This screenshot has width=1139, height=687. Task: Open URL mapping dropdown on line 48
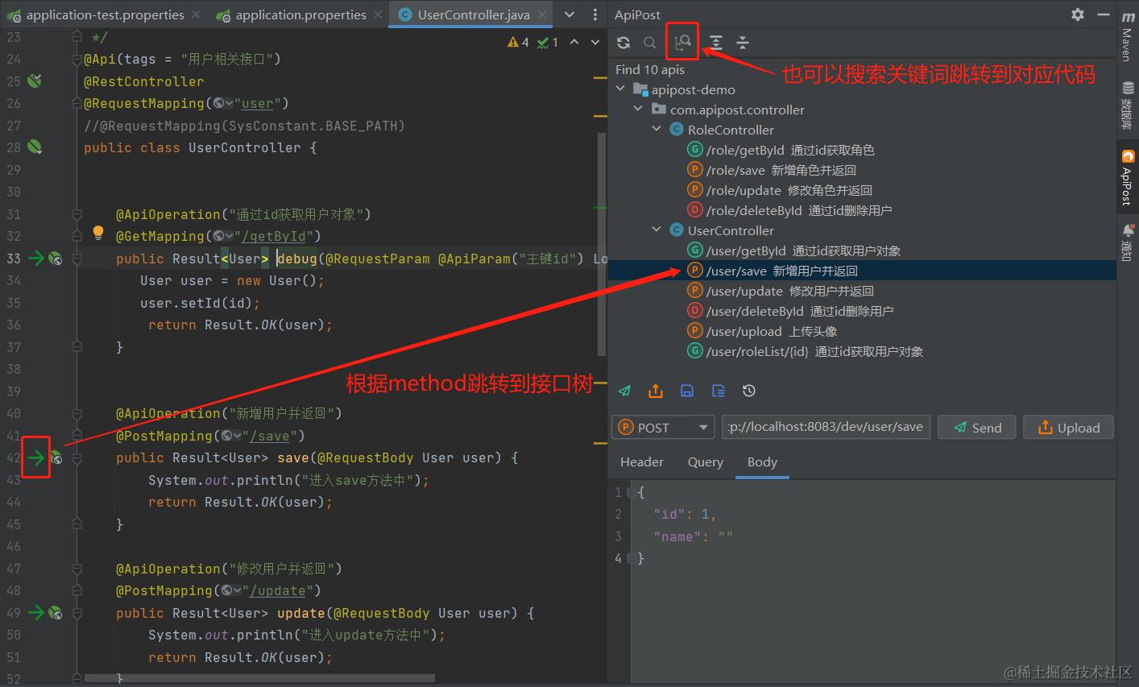(230, 590)
